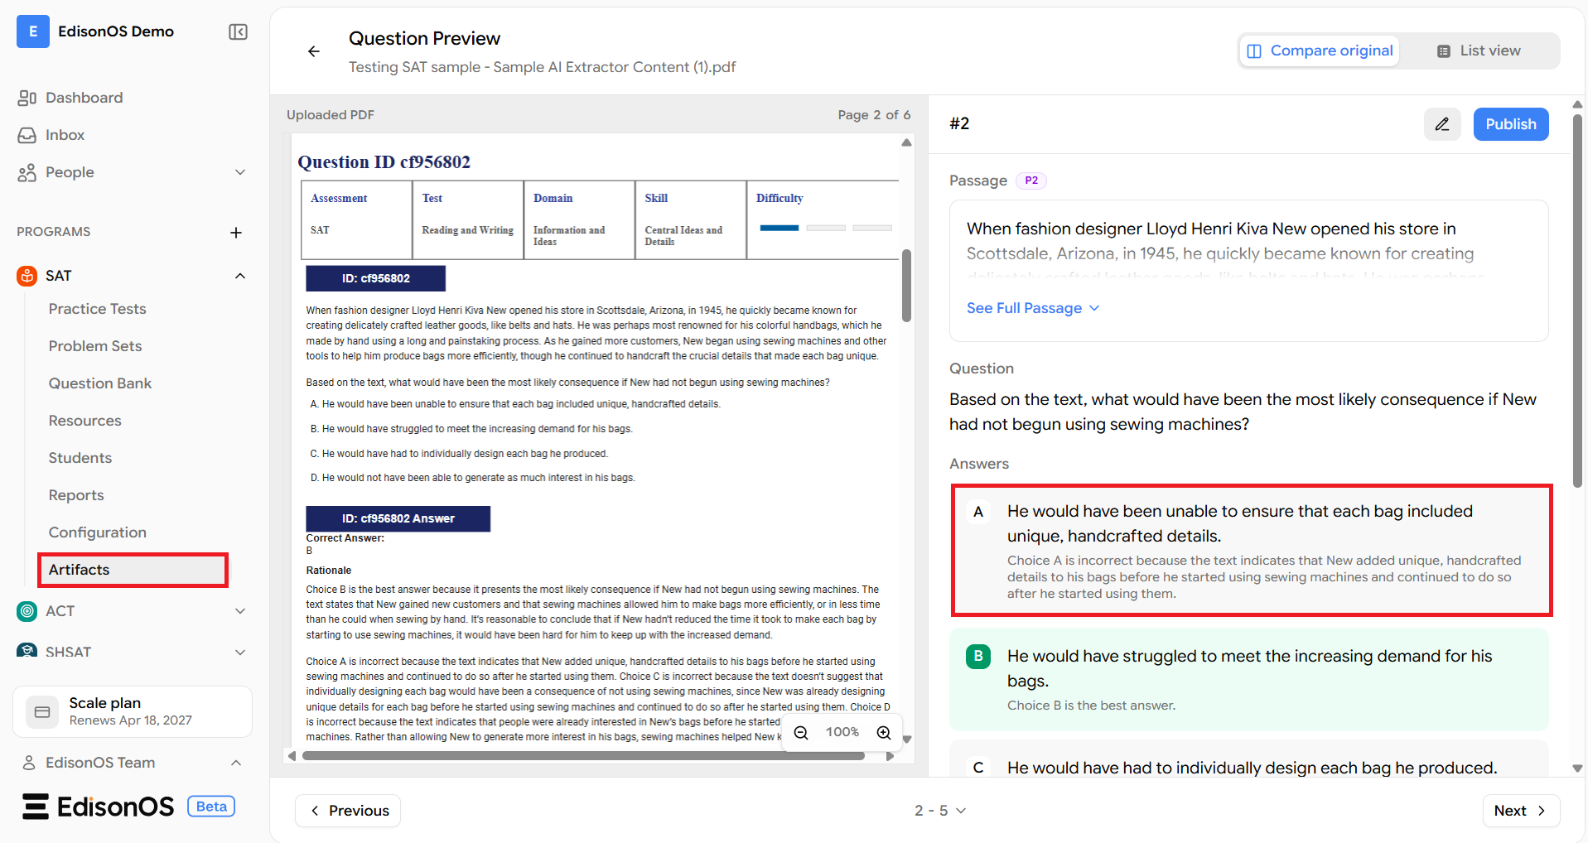Switch to List view
This screenshot has width=1588, height=843.
[1479, 51]
